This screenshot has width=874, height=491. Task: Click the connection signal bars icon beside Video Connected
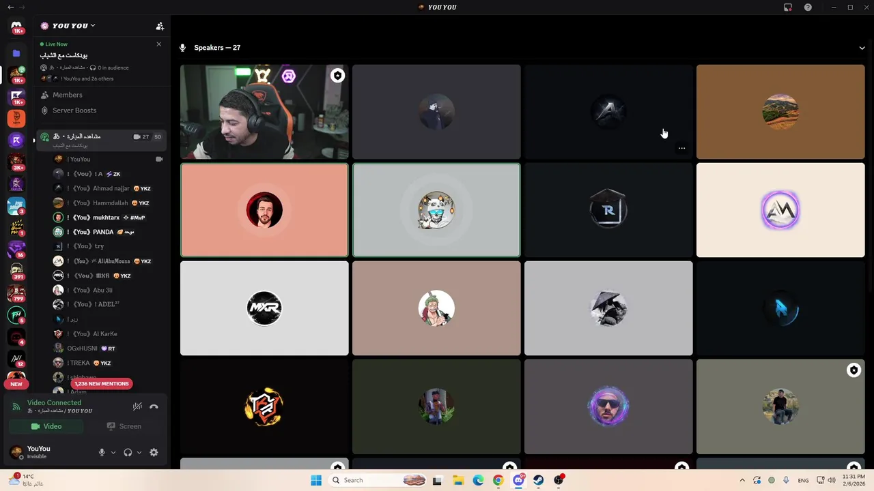16,406
